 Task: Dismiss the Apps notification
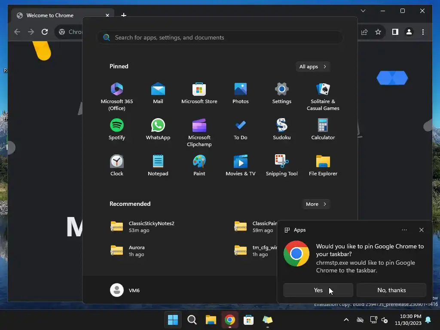tap(422, 230)
